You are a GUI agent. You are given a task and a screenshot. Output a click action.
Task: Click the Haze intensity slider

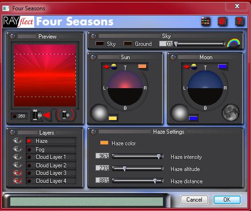(138, 156)
